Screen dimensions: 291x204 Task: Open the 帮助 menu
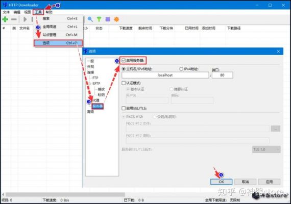(x=49, y=12)
